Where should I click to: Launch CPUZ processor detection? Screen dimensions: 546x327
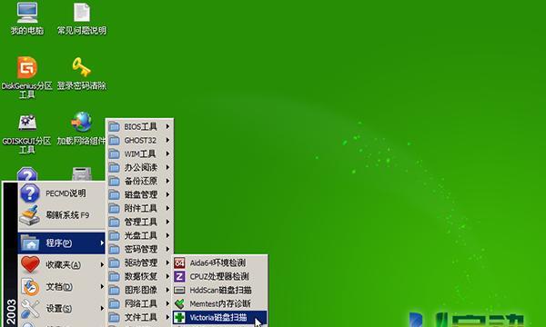(x=220, y=277)
